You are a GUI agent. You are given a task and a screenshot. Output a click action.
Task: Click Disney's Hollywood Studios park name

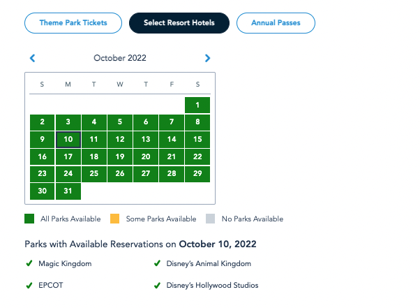[212, 286]
